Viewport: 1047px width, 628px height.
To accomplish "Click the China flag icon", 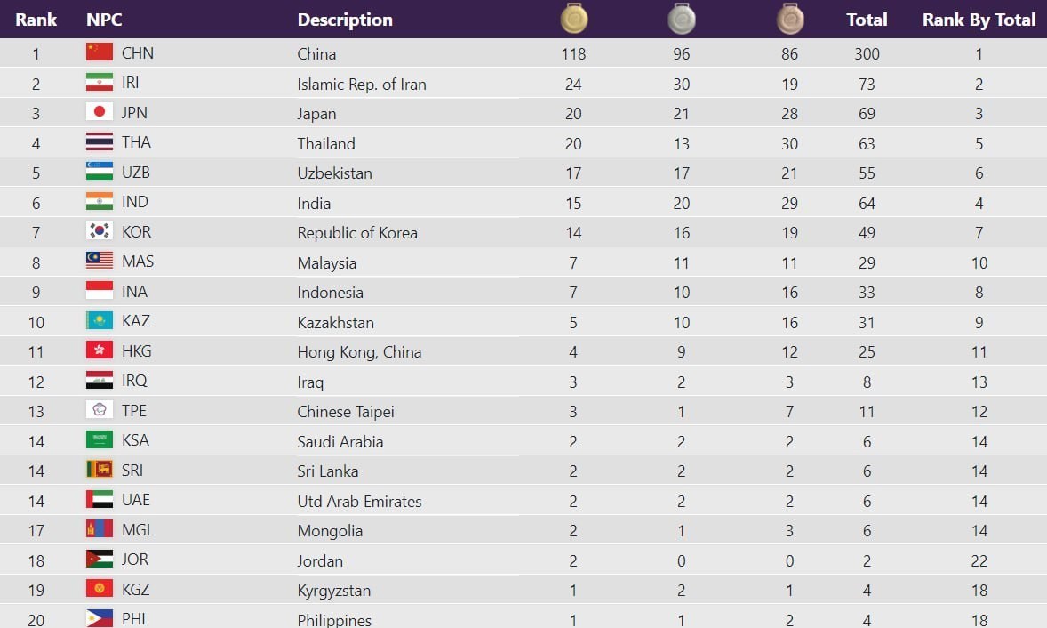I will [x=100, y=52].
